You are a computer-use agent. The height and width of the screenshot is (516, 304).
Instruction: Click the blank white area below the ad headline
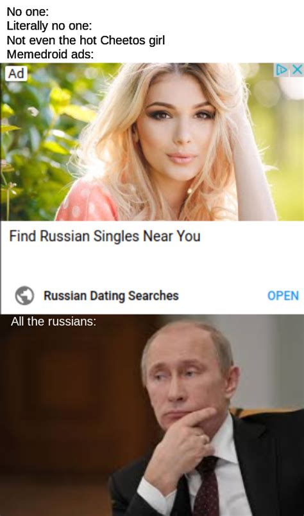[x=152, y=263]
